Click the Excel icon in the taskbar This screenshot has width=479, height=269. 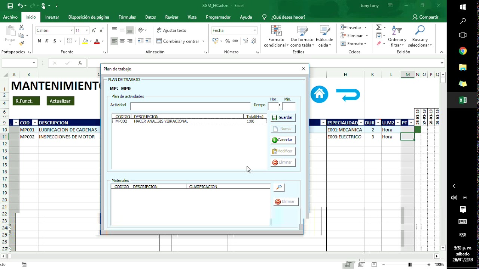[463, 100]
